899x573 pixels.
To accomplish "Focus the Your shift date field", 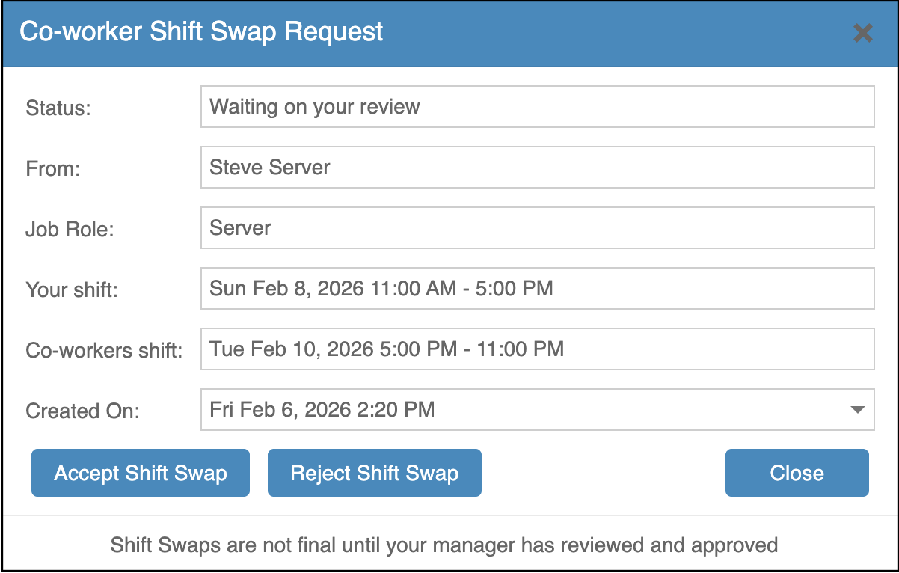I will point(537,288).
